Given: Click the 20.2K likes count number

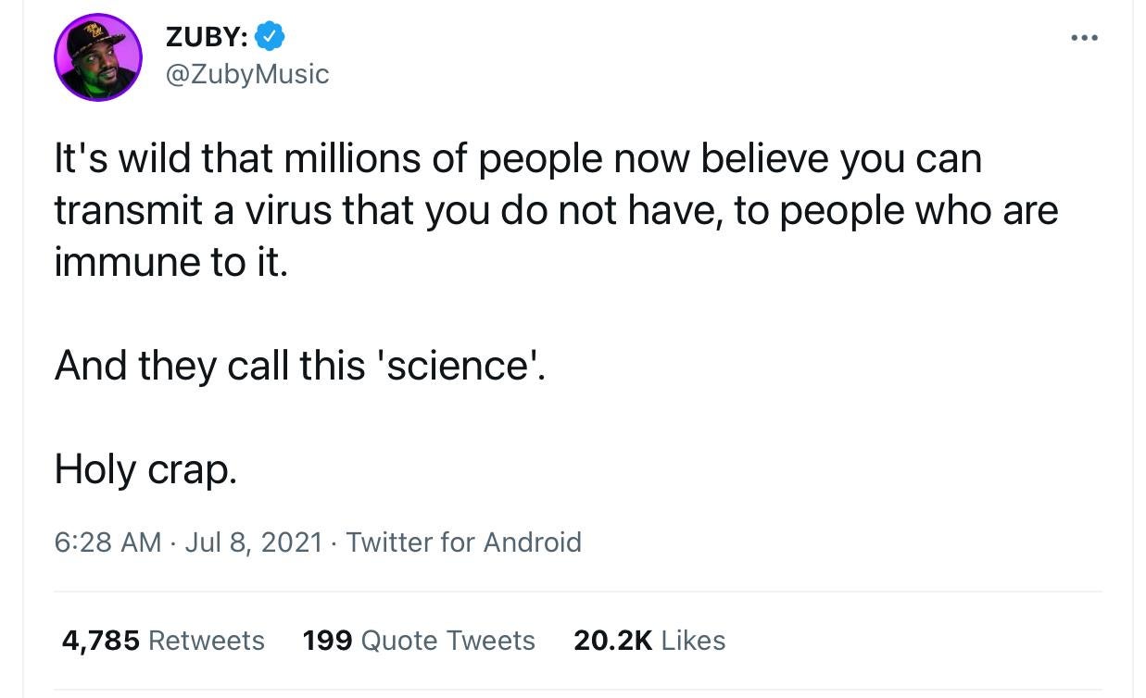Looking at the screenshot, I should (x=613, y=641).
